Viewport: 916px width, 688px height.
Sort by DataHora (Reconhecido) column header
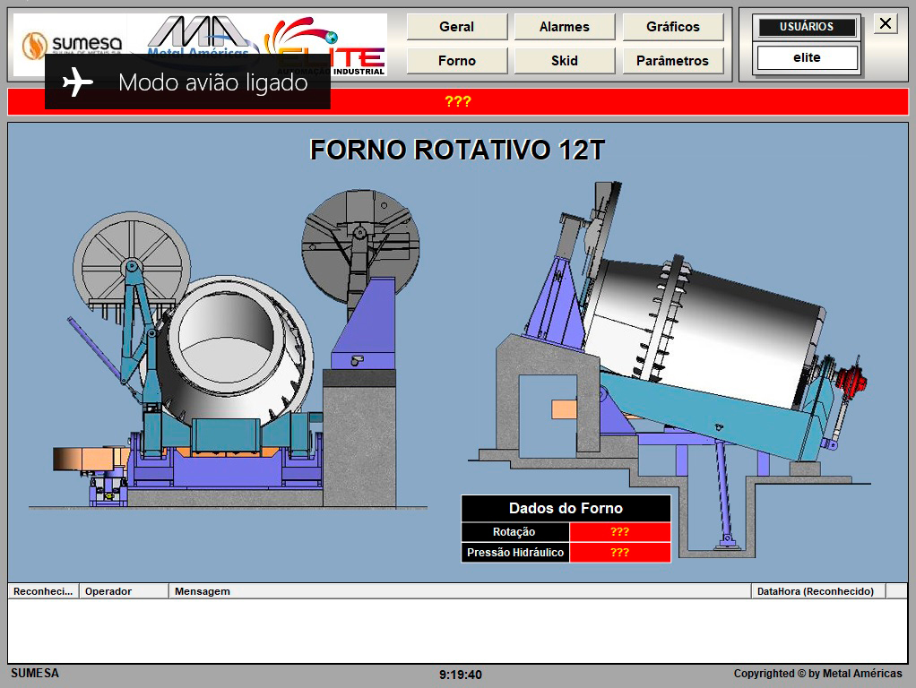pyautogui.click(x=817, y=591)
